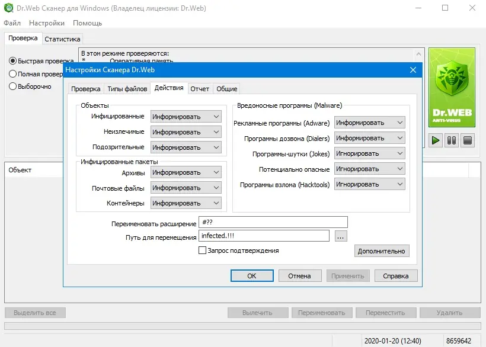Open Статистика tab in main window

point(62,39)
